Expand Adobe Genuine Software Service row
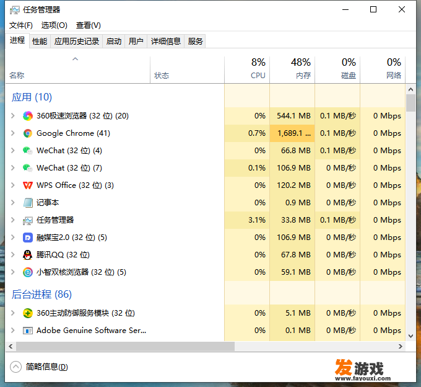The image size is (421, 387). [x=12, y=331]
